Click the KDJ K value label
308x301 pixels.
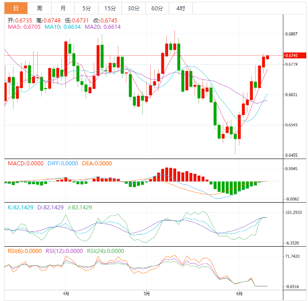pyautogui.click(x=20, y=207)
